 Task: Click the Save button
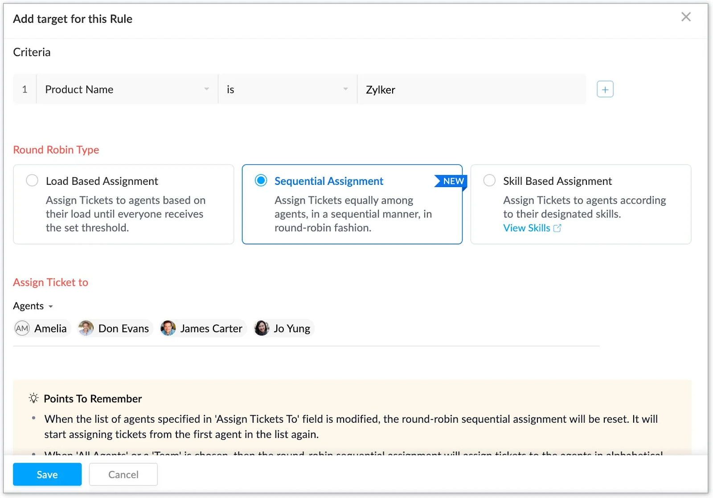coord(47,474)
